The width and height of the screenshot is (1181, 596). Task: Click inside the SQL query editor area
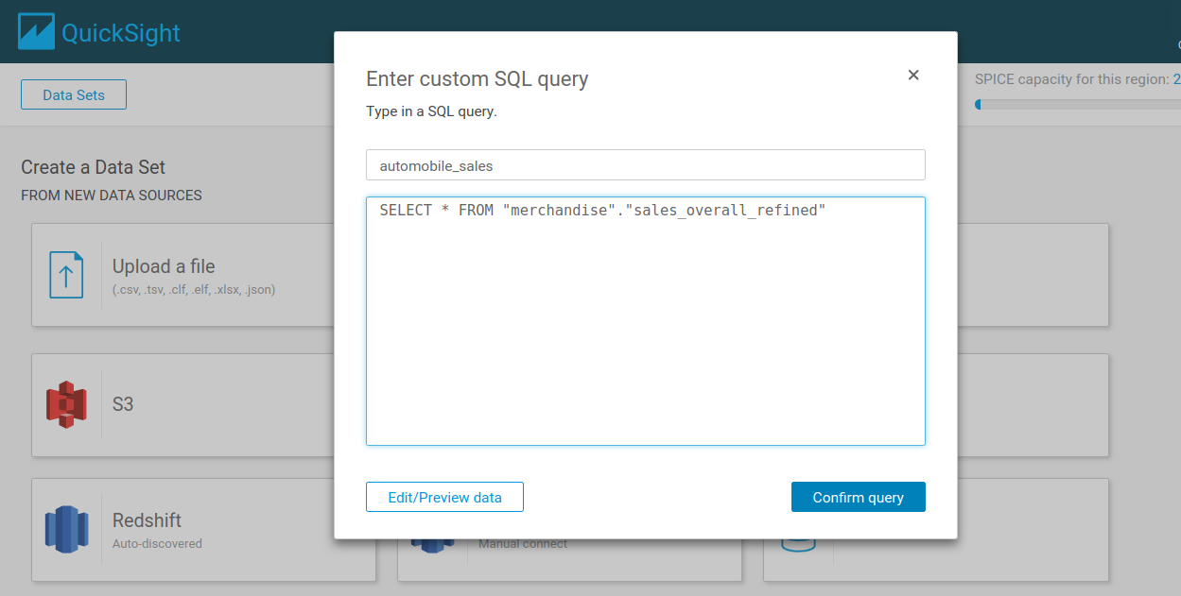(646, 321)
